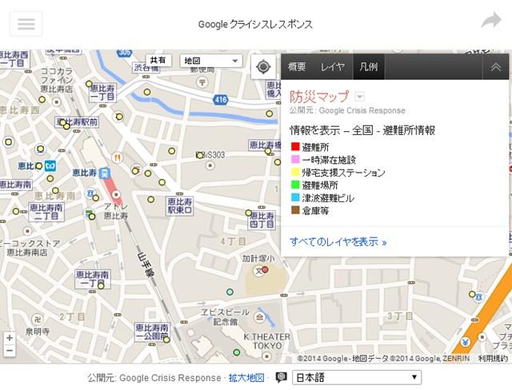Select the 凡例 tab
The image size is (512, 390).
(x=369, y=67)
